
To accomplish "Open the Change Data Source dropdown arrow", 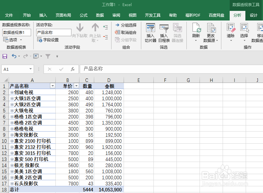I will (x=217, y=41).
